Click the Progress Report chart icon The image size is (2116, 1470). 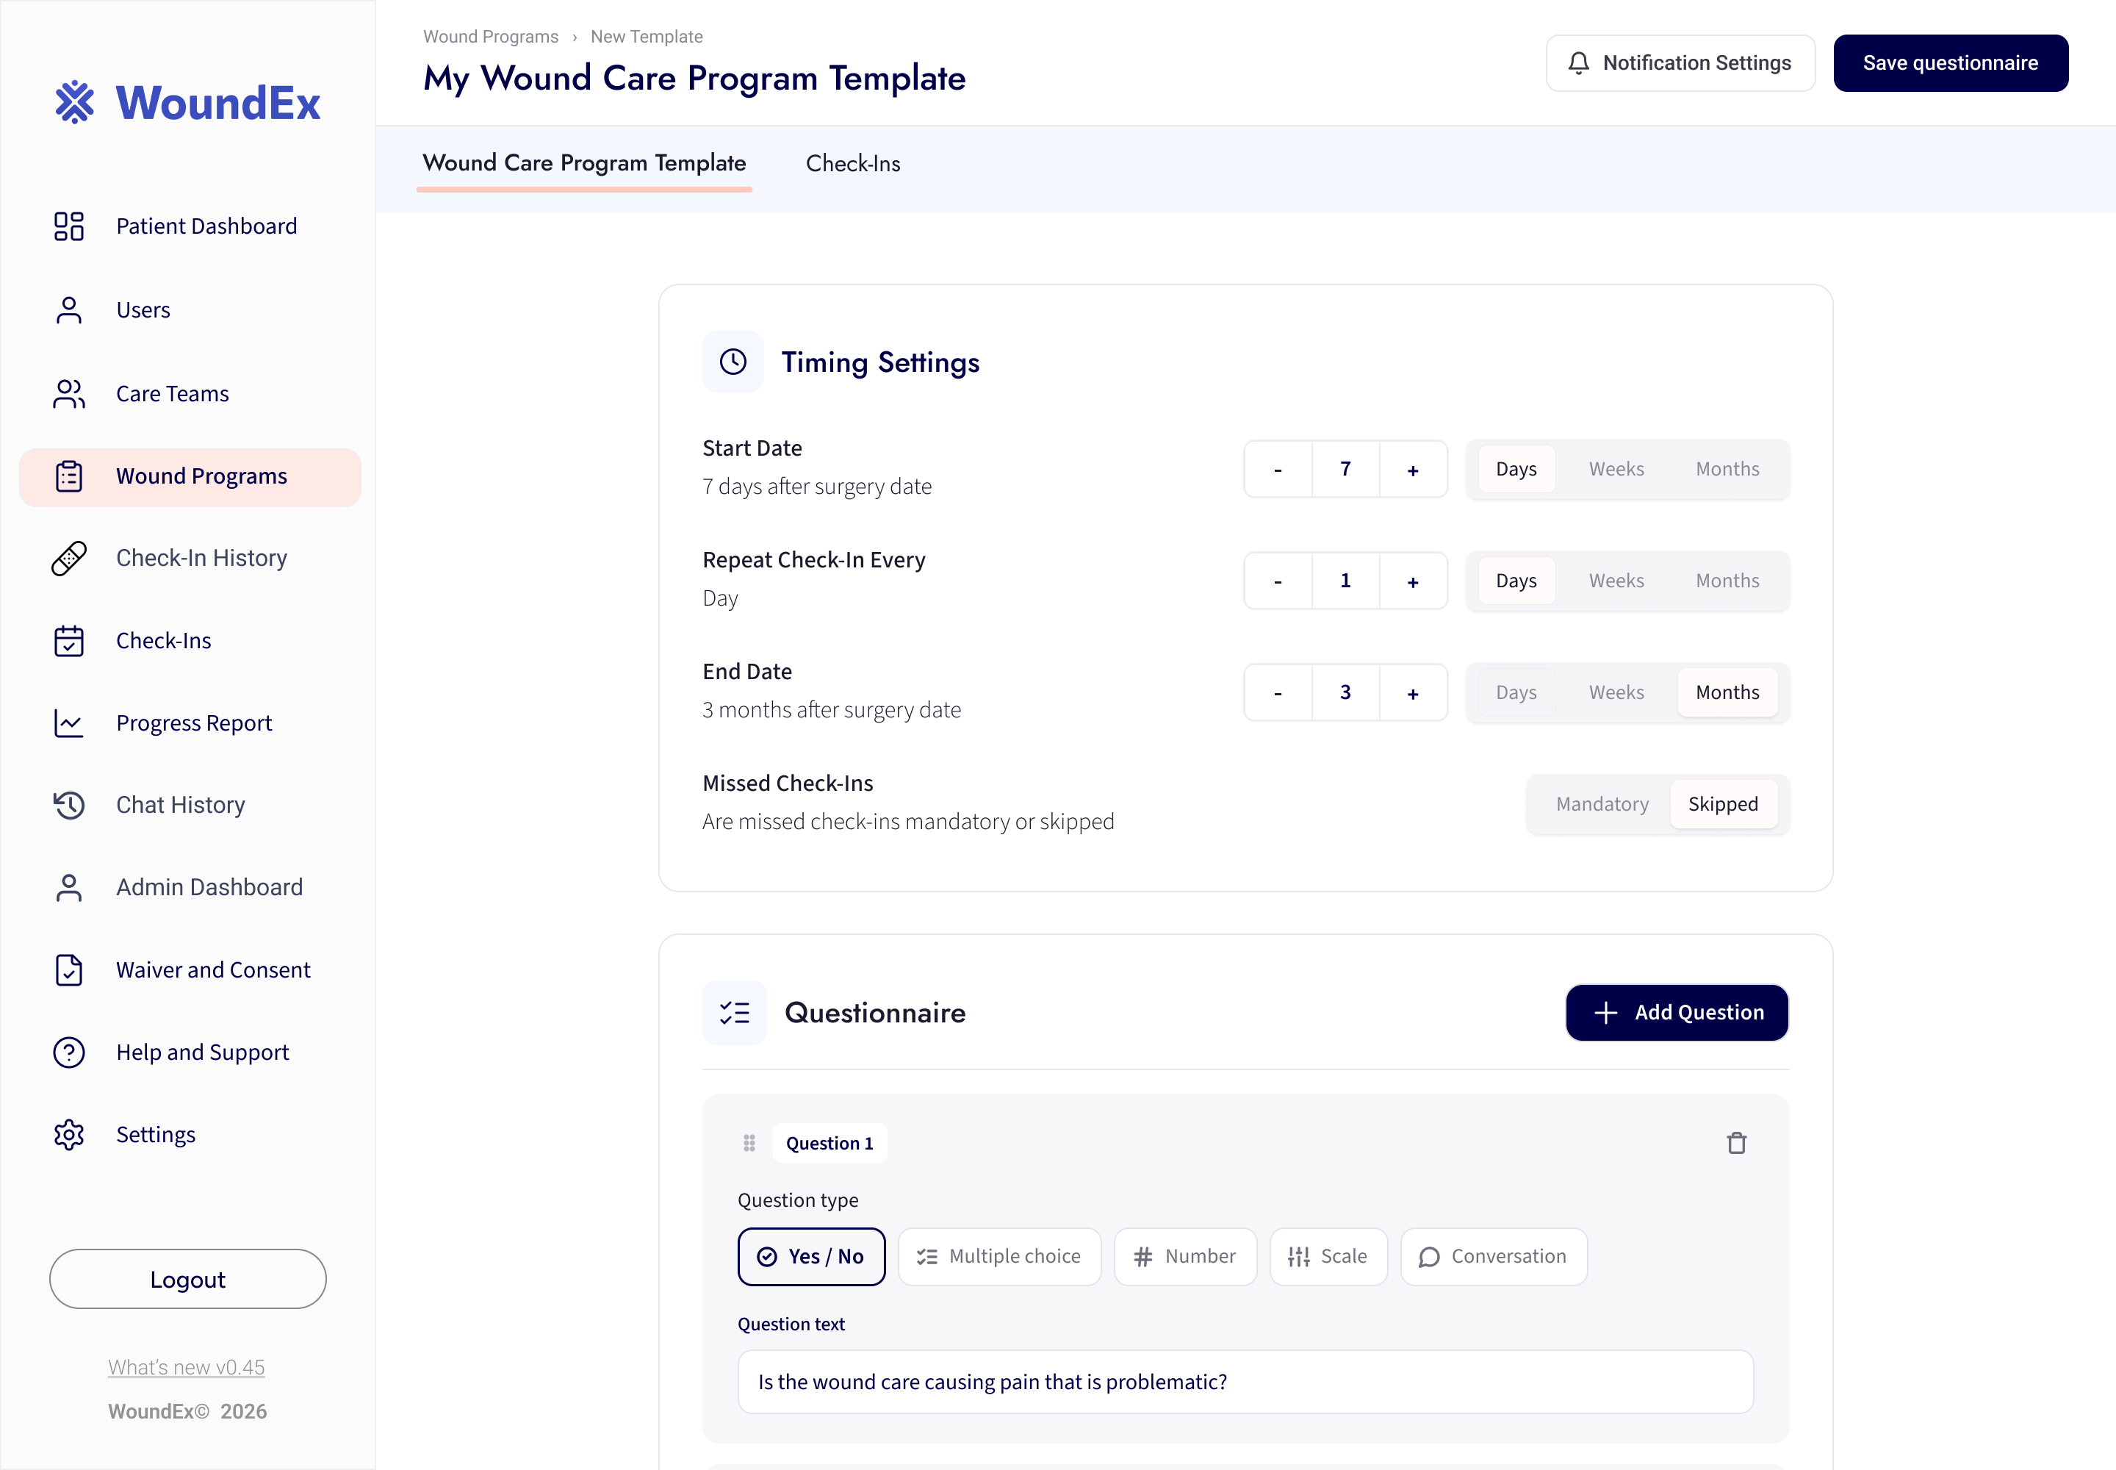pos(69,723)
